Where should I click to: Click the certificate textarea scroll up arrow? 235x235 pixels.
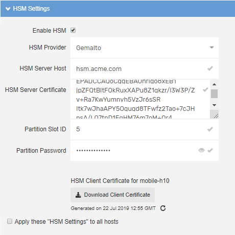(x=215, y=84)
